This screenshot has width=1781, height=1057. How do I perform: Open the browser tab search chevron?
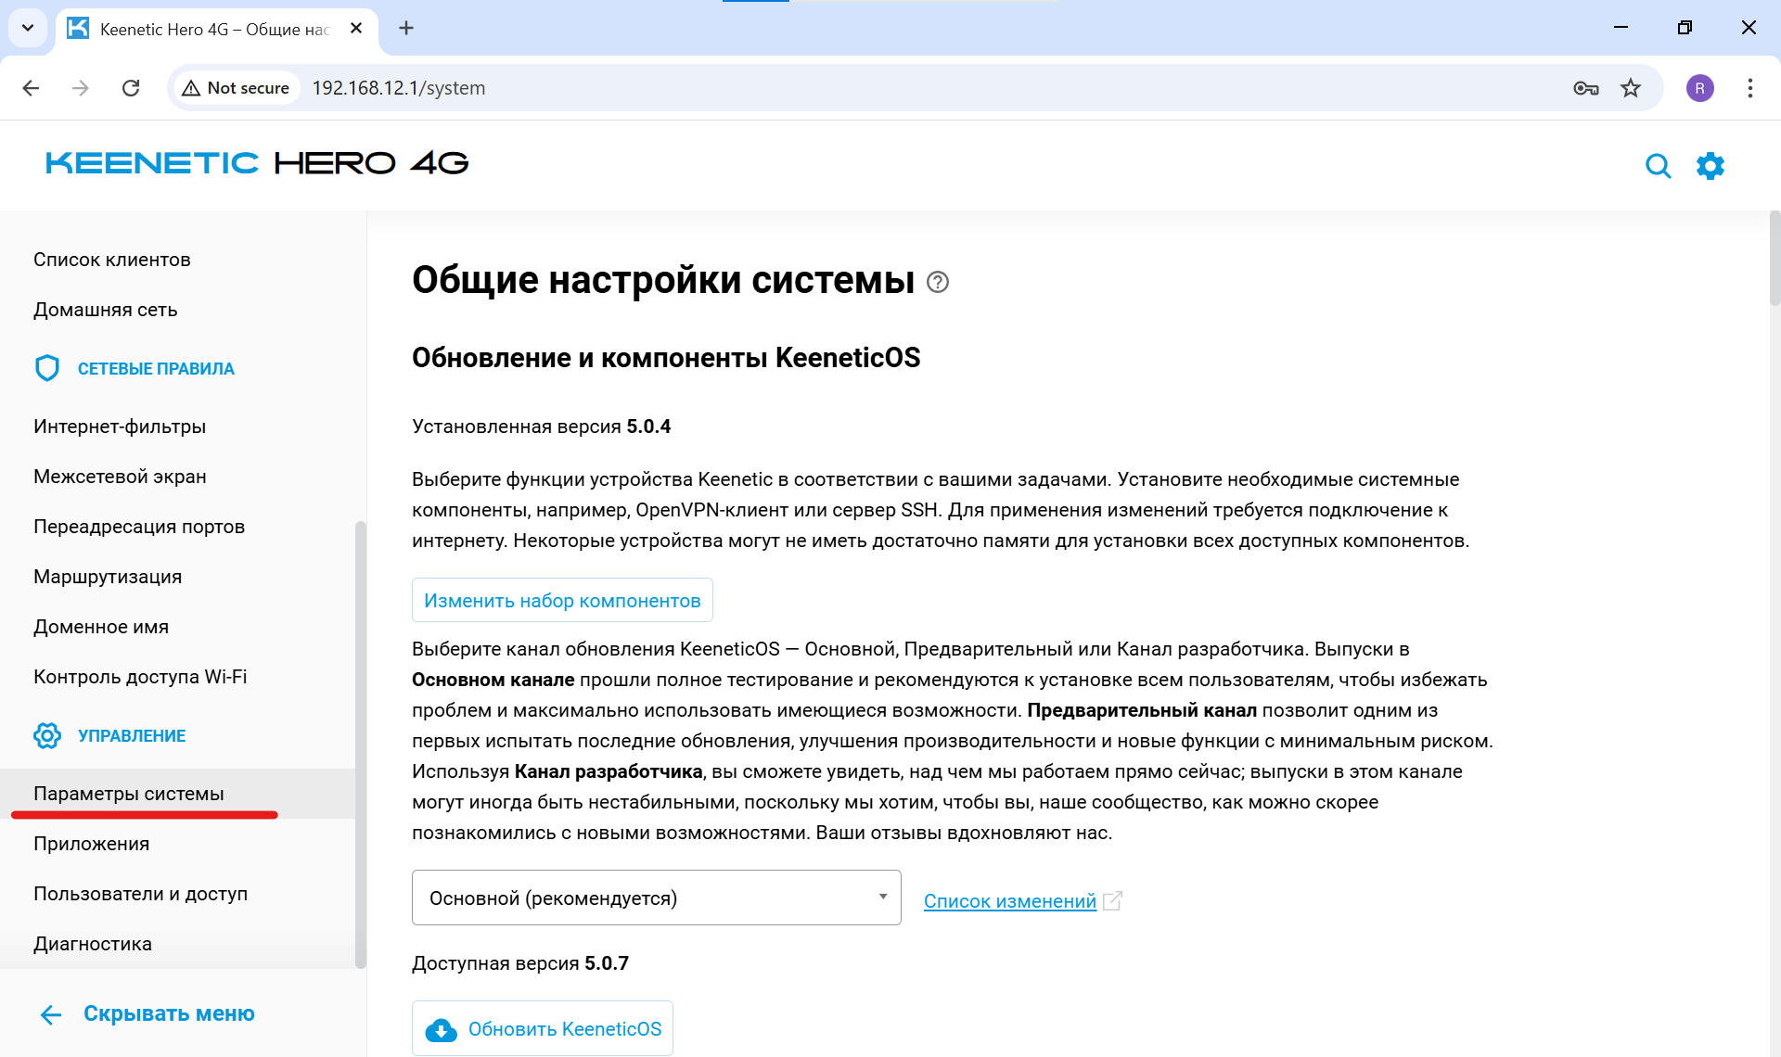click(27, 28)
